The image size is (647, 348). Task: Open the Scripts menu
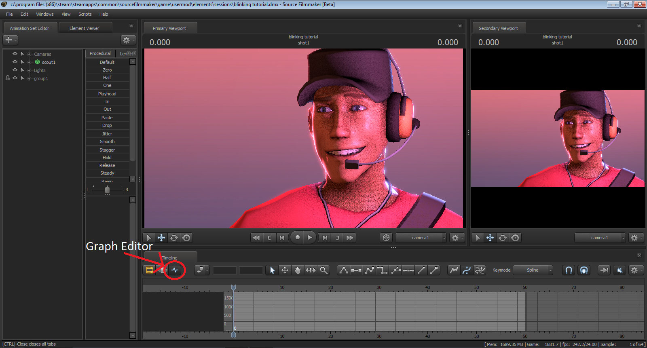tap(85, 14)
